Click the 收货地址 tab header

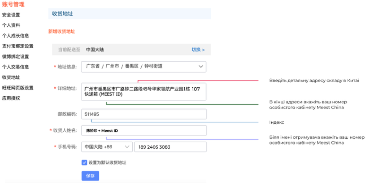[62, 14]
